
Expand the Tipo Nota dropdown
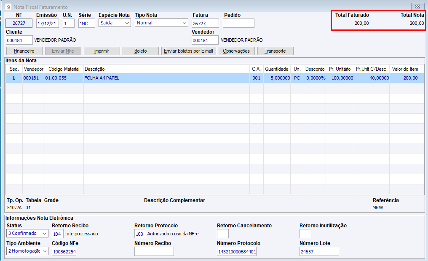coord(185,23)
